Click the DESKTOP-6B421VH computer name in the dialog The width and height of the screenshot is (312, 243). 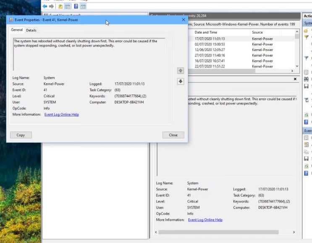(129, 102)
